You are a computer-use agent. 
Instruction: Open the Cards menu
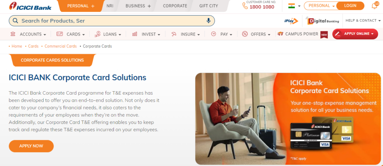click(x=71, y=34)
